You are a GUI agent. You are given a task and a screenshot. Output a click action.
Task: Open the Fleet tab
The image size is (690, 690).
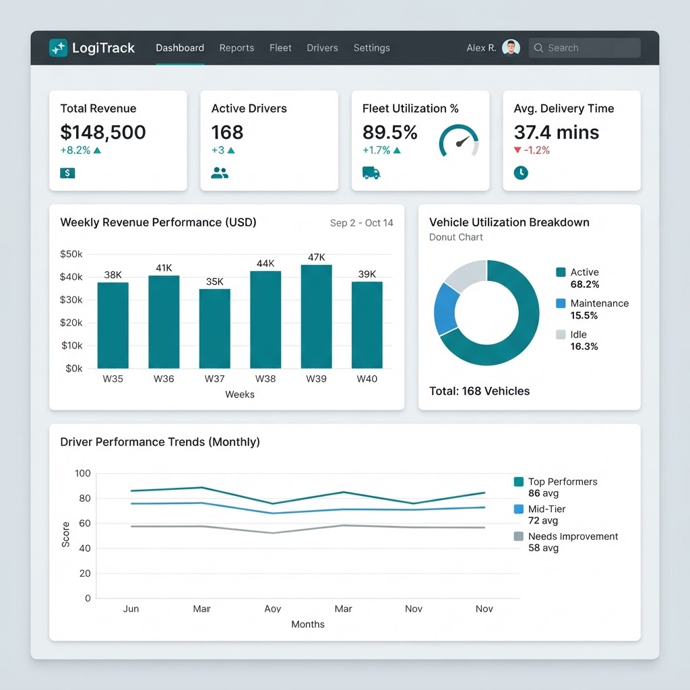tap(280, 48)
